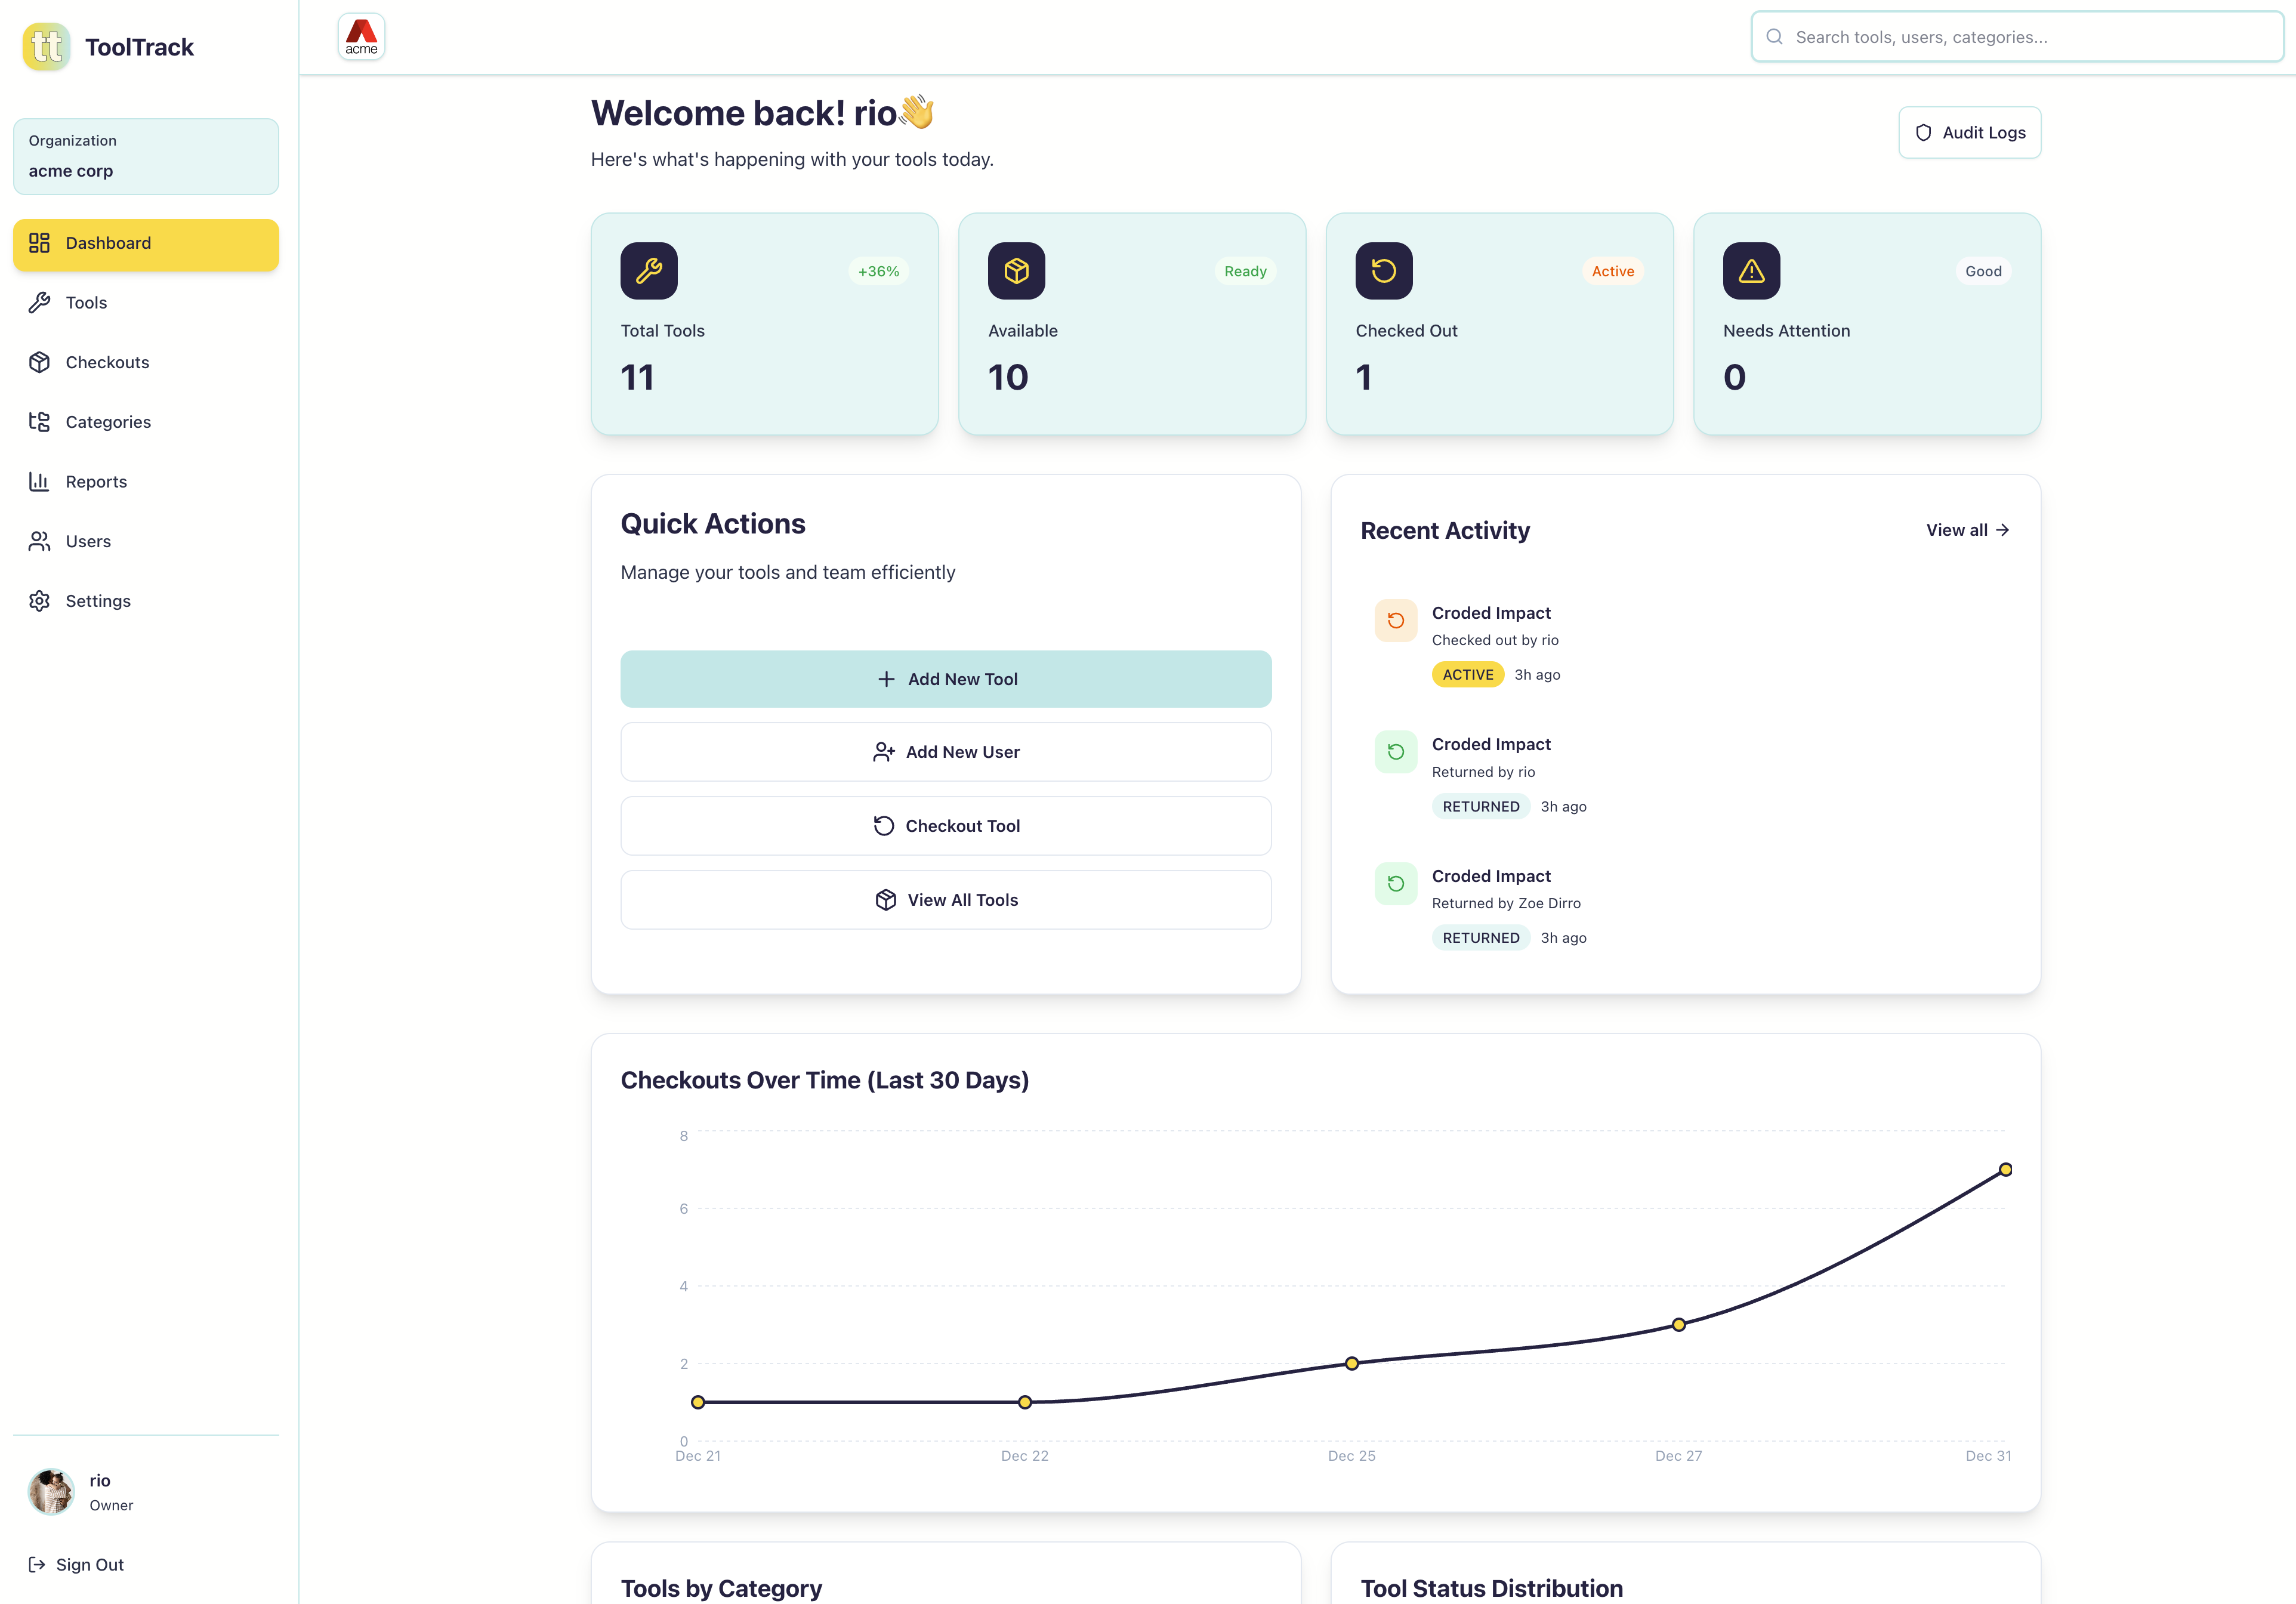Click Add New Tool

tap(945, 678)
